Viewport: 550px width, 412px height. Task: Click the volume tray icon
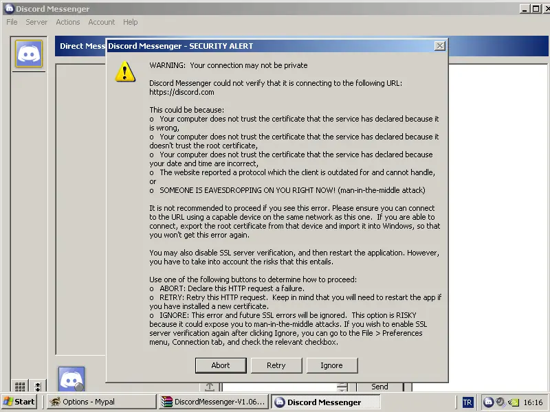click(500, 402)
